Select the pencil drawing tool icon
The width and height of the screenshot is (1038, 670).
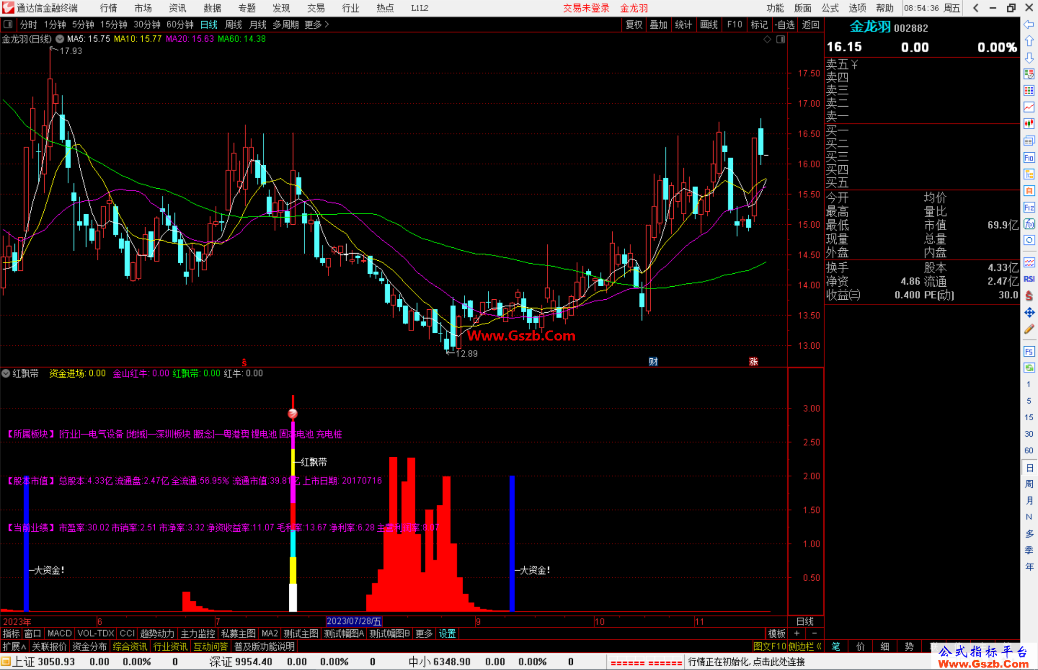[x=1029, y=329]
